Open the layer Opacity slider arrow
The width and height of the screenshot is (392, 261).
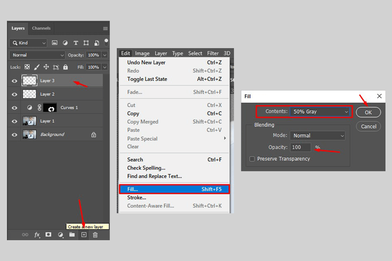pos(105,55)
